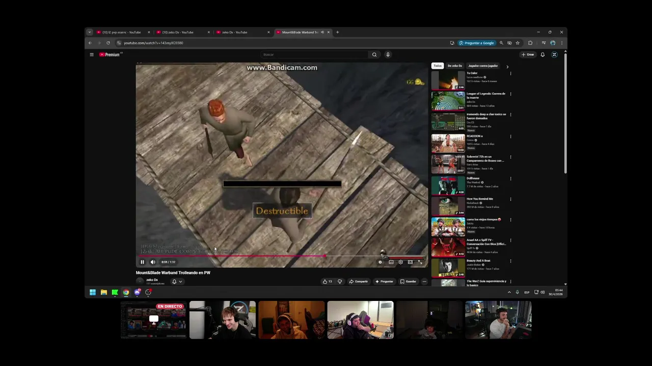Open the Chrome three-dot menu
The height and width of the screenshot is (366, 652).
pos(562,43)
